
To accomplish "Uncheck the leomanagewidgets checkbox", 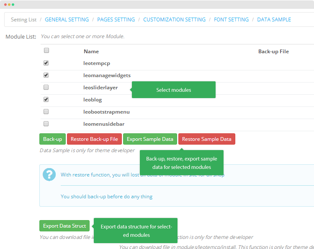I will tap(46, 75).
